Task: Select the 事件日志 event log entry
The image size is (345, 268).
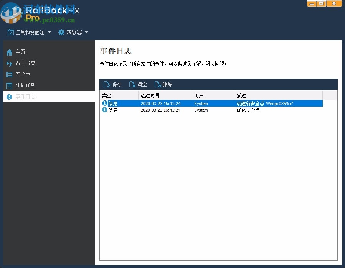Action: (x=25, y=96)
